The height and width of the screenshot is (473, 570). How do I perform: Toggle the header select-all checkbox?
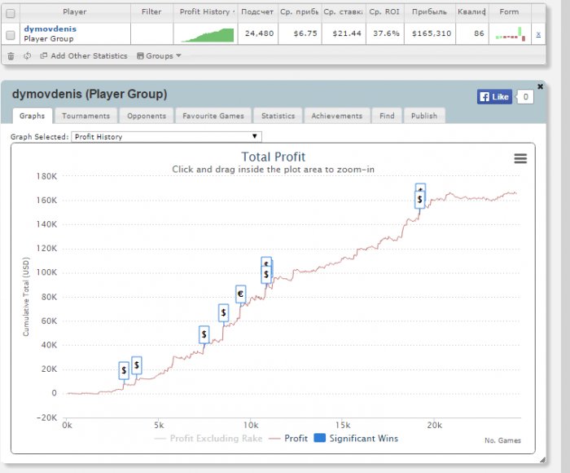coord(11,14)
